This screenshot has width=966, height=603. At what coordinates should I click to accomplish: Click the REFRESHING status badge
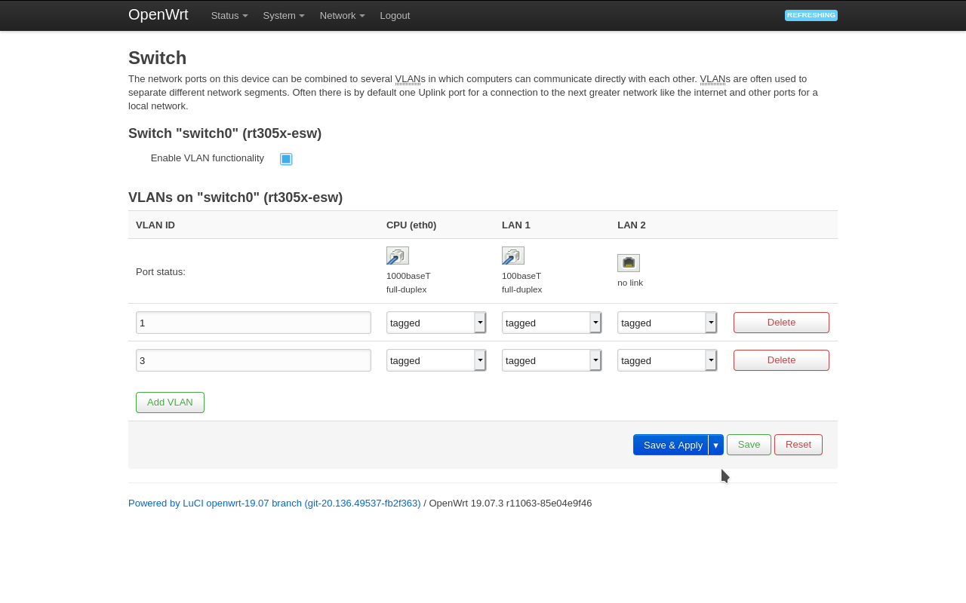pos(811,15)
